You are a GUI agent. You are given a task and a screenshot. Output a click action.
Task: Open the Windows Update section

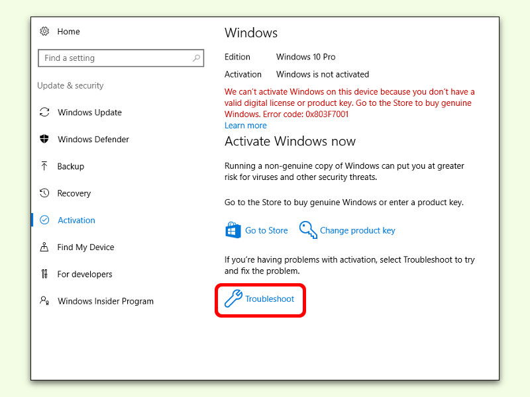[x=89, y=112]
